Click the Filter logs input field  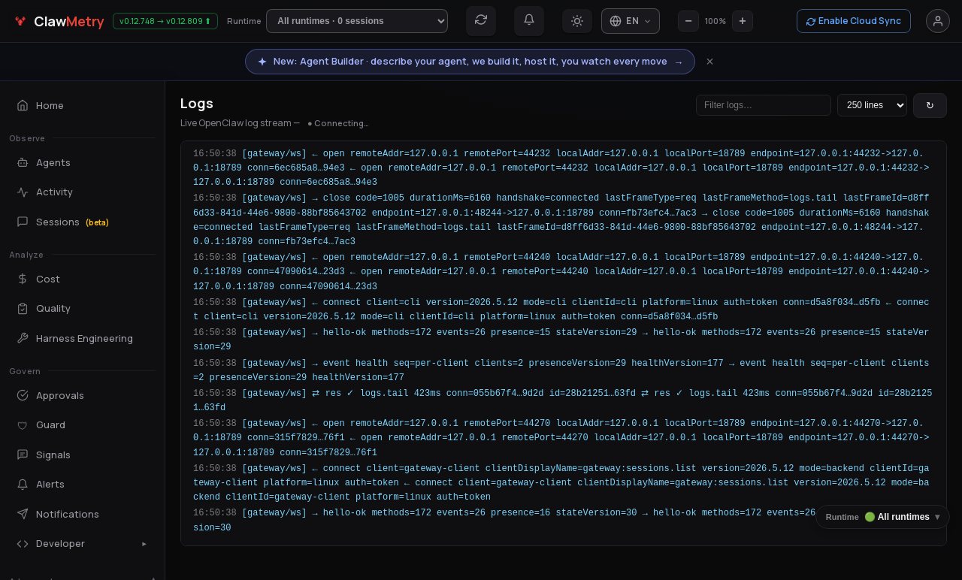click(764, 105)
